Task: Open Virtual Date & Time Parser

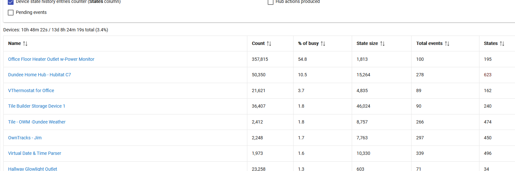Action: pyautogui.click(x=35, y=153)
